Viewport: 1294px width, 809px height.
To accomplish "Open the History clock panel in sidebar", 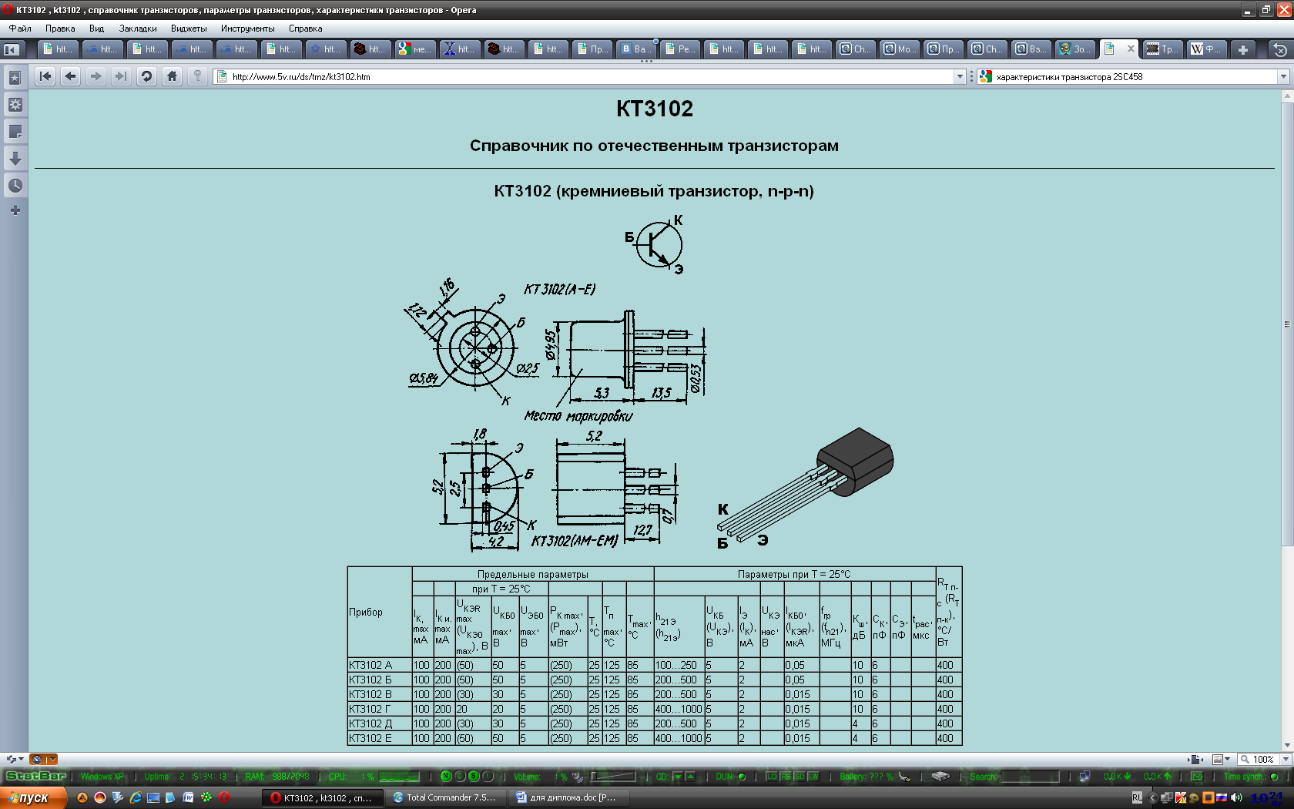I will 15,185.
